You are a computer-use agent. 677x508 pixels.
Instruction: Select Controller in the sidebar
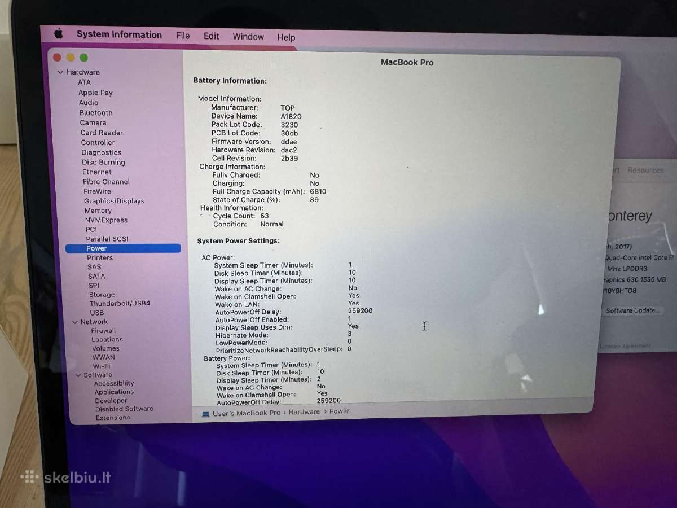(x=98, y=143)
